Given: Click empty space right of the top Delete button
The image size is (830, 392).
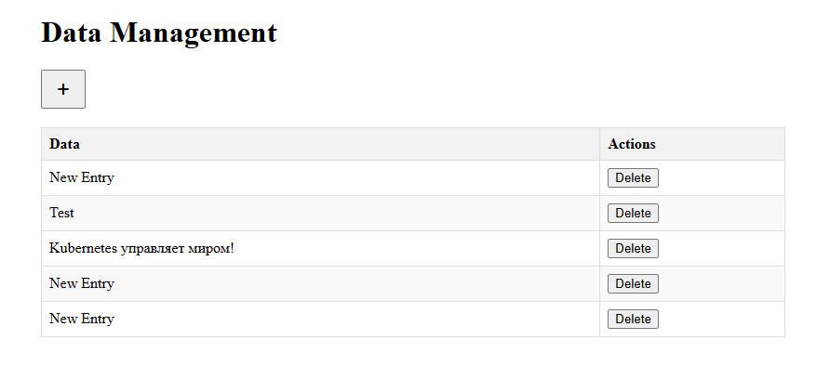Looking at the screenshot, I should [721, 178].
